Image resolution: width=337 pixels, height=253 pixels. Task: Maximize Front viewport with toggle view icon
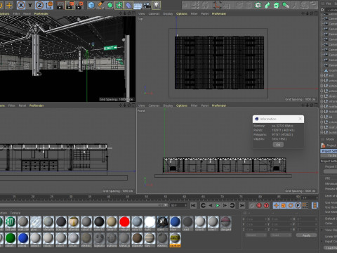click(x=316, y=105)
